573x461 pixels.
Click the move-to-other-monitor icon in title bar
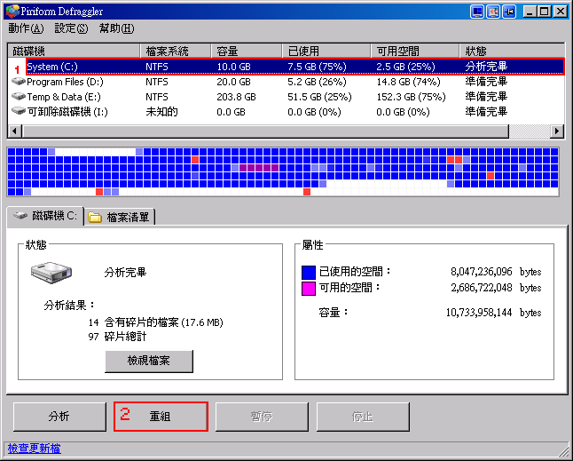(x=493, y=12)
